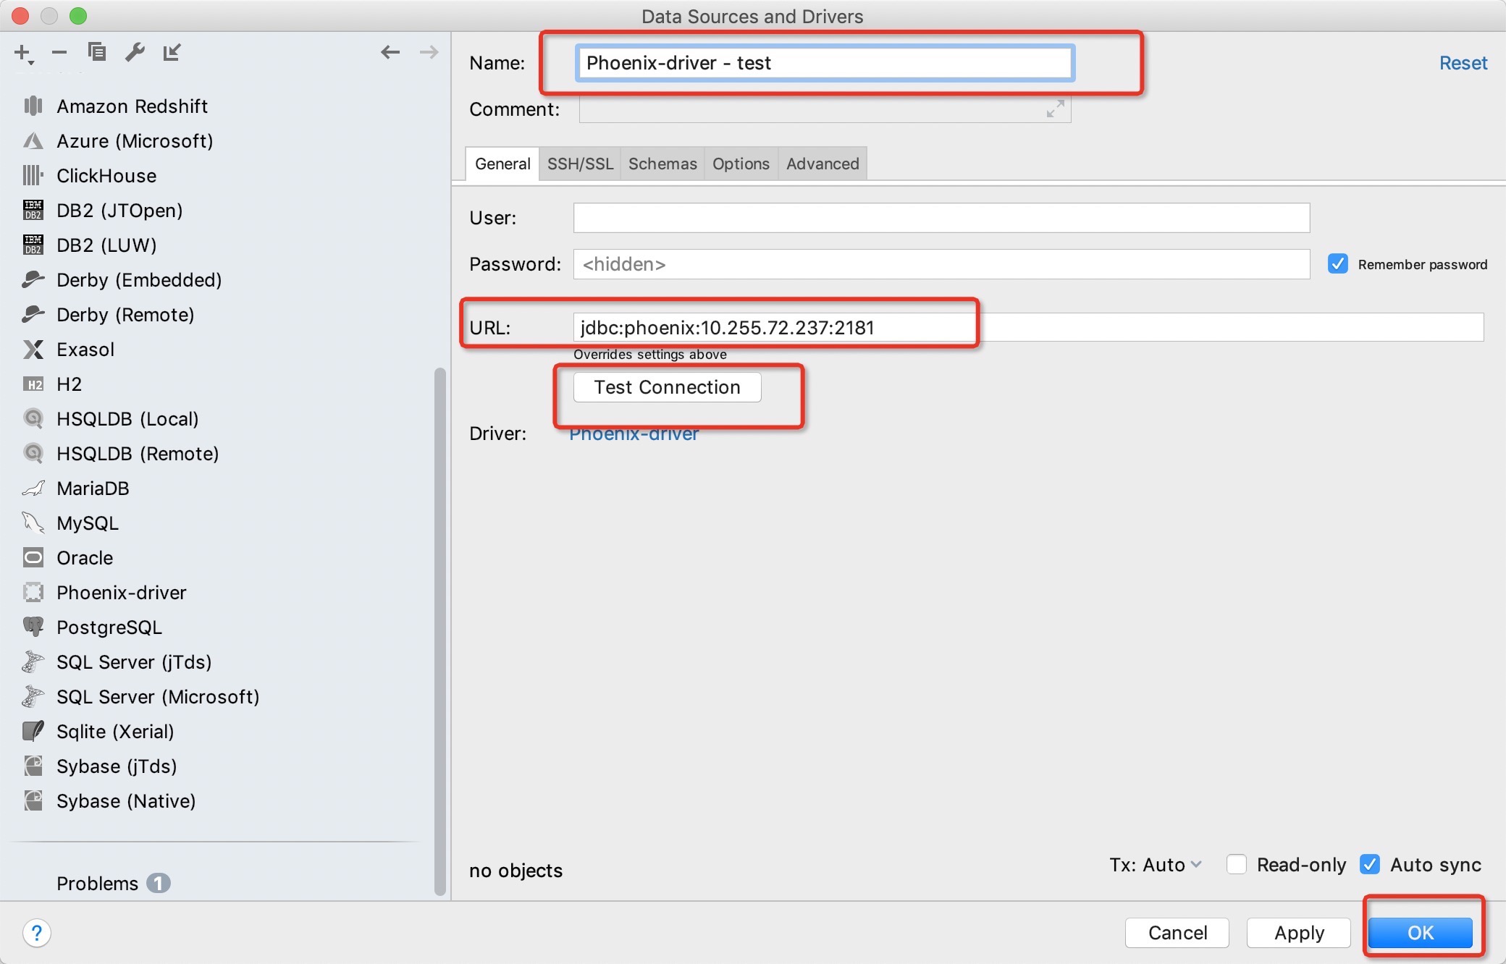Click the Configure driver icon
Screen dimensions: 1506x964
point(135,53)
